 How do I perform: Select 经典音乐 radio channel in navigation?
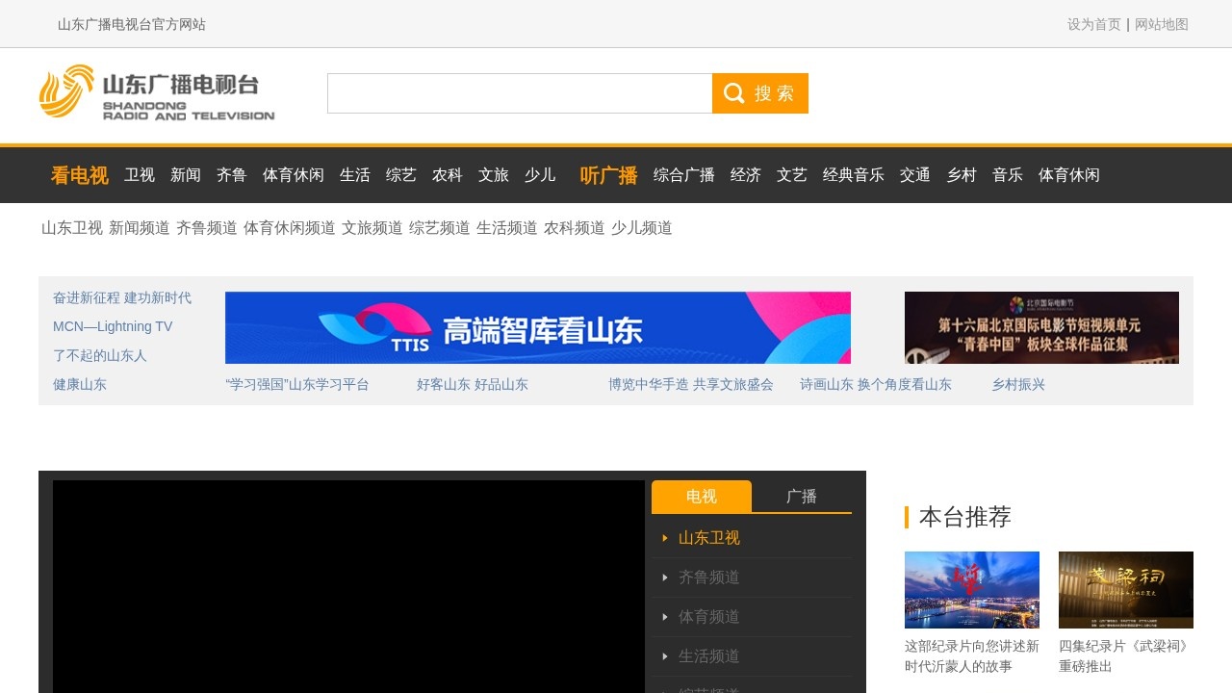click(x=854, y=175)
